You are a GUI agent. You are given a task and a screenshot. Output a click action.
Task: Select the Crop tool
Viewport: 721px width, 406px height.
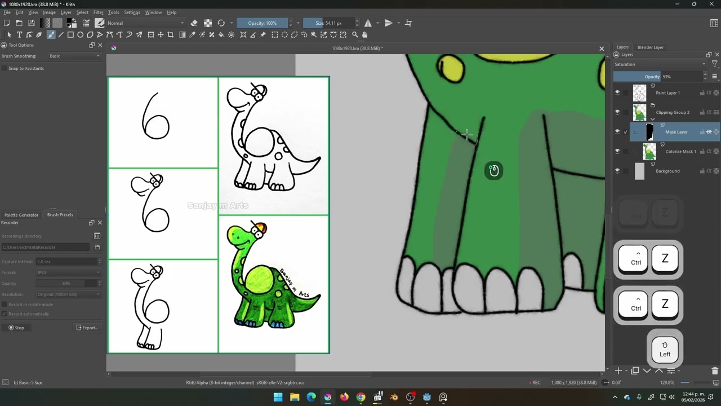[x=171, y=35]
